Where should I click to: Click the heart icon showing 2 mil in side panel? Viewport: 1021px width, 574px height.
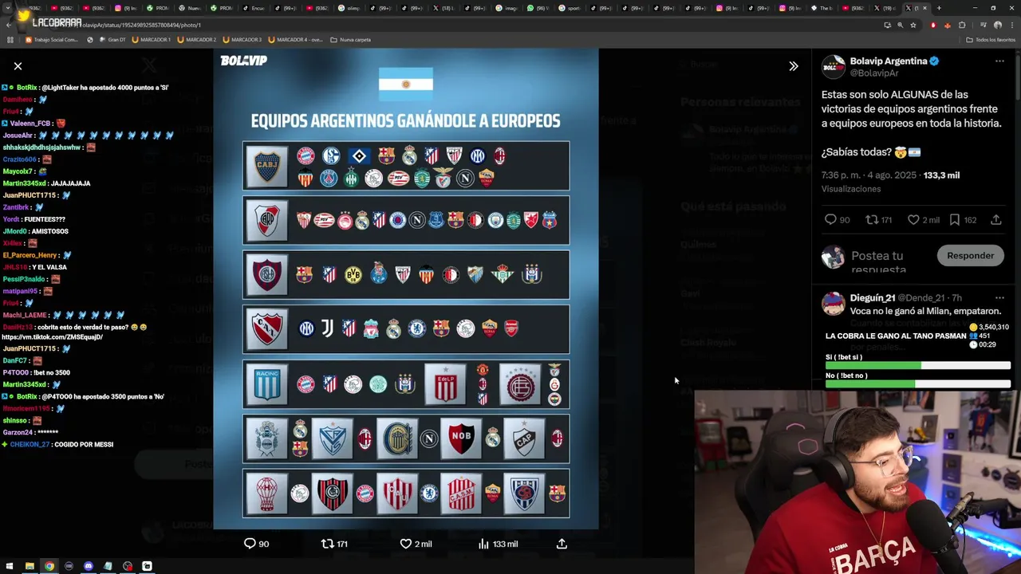(x=913, y=220)
